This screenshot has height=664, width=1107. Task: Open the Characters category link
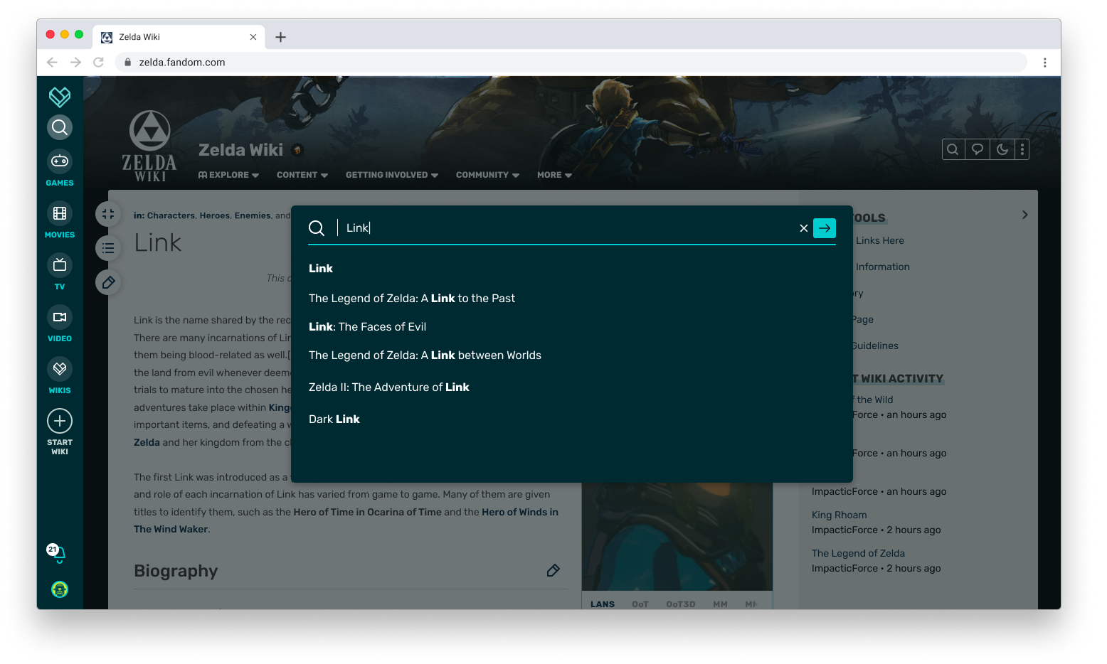(x=171, y=215)
